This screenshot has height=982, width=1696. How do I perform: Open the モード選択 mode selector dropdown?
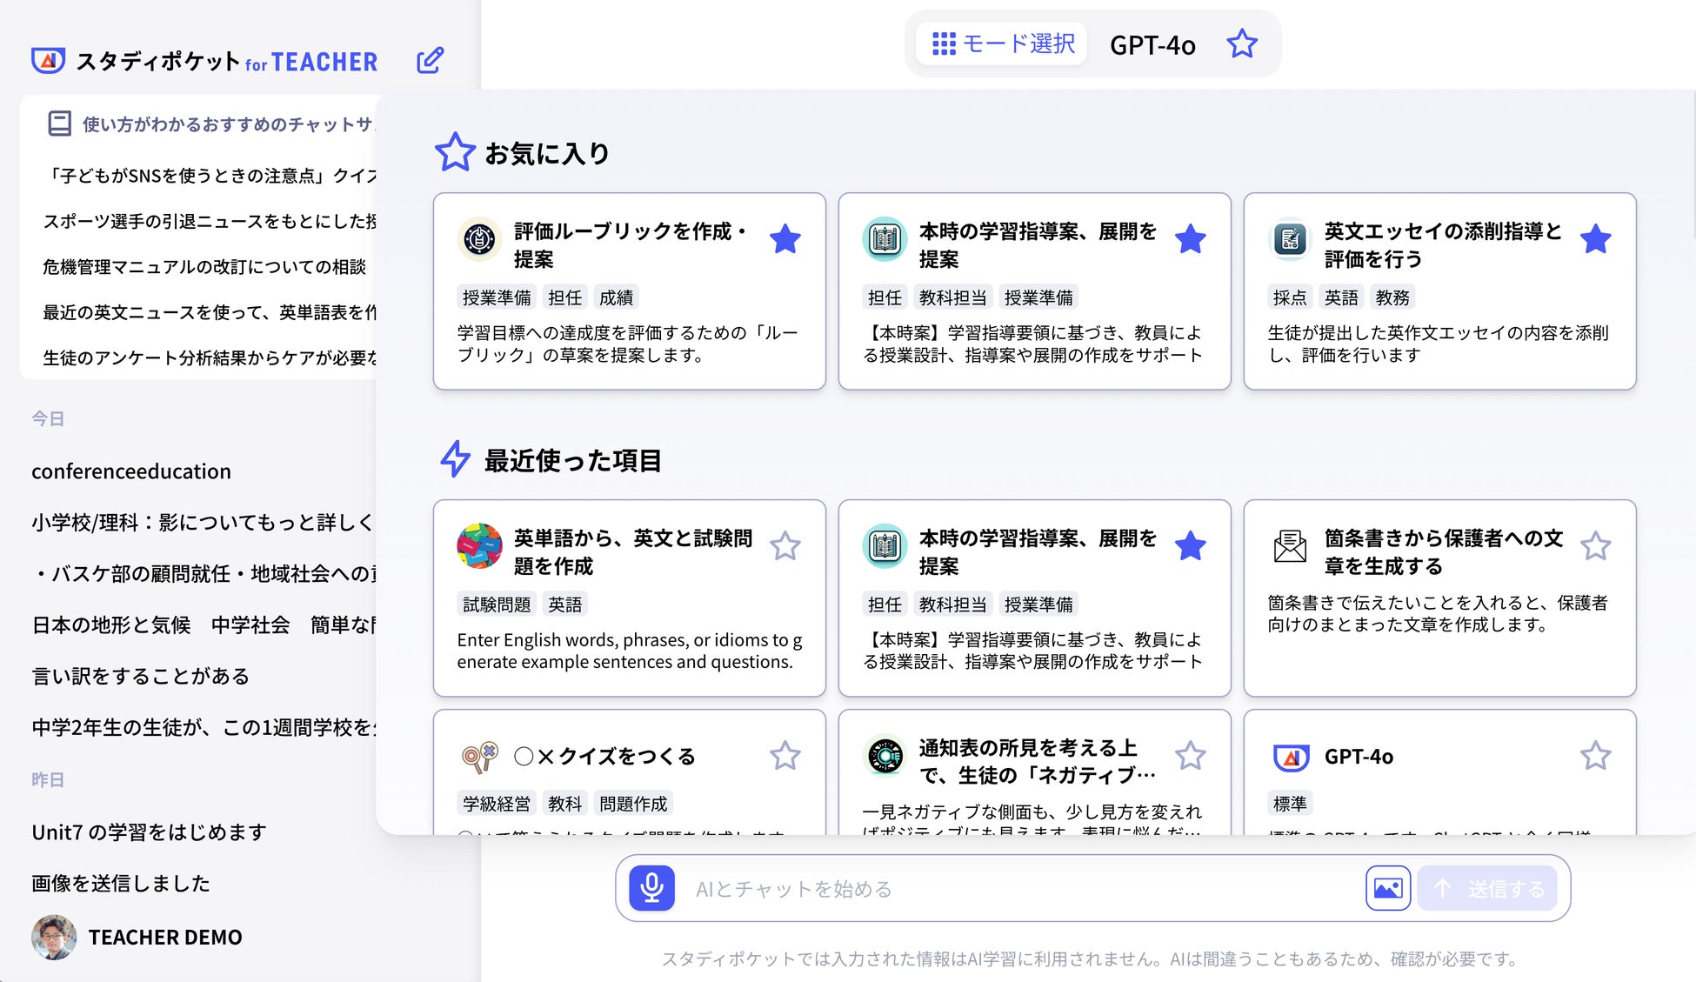(1003, 43)
